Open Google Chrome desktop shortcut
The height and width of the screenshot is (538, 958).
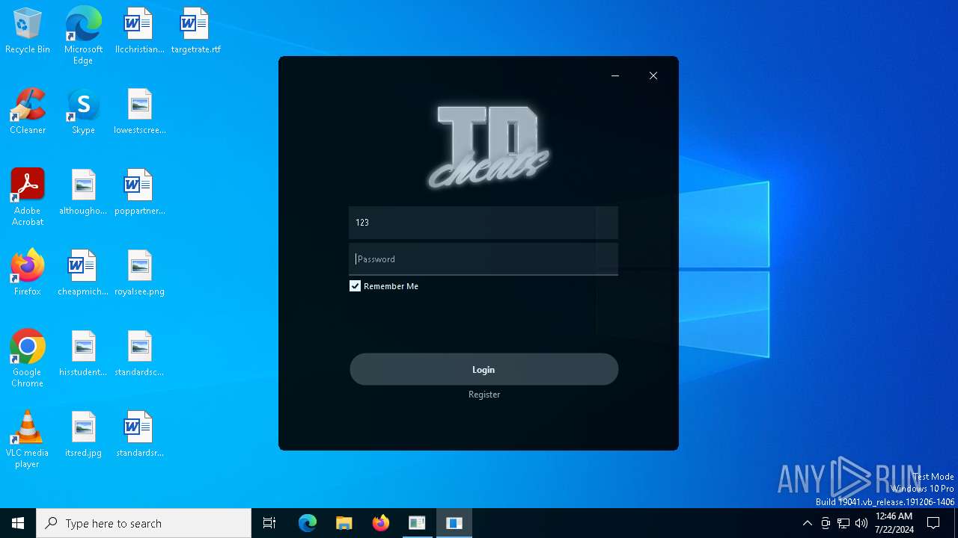pyautogui.click(x=28, y=359)
